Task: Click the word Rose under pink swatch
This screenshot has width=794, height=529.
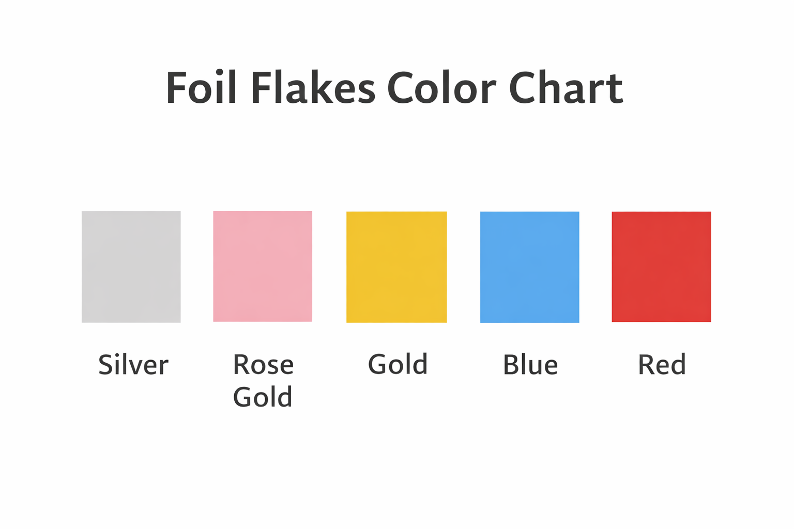Action: 263,365
